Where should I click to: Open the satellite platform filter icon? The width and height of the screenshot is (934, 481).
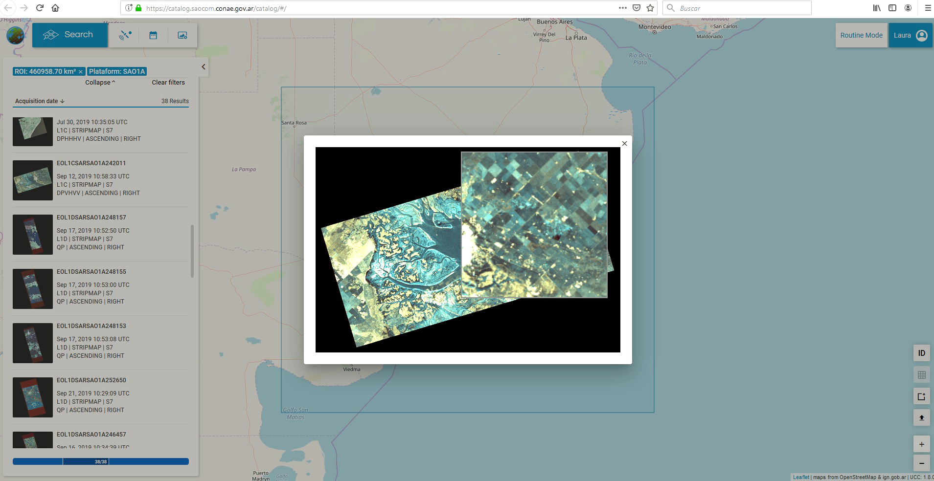pos(125,35)
